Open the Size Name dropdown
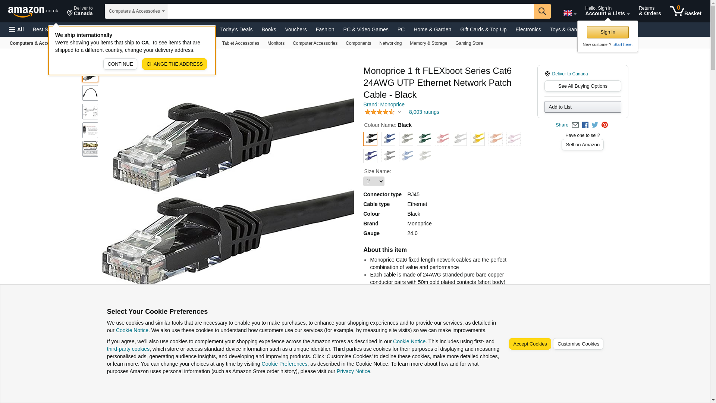 [x=374, y=181]
